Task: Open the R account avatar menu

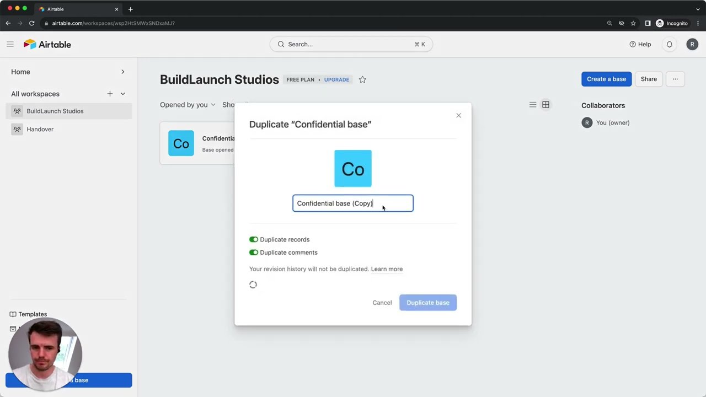Action: point(692,44)
